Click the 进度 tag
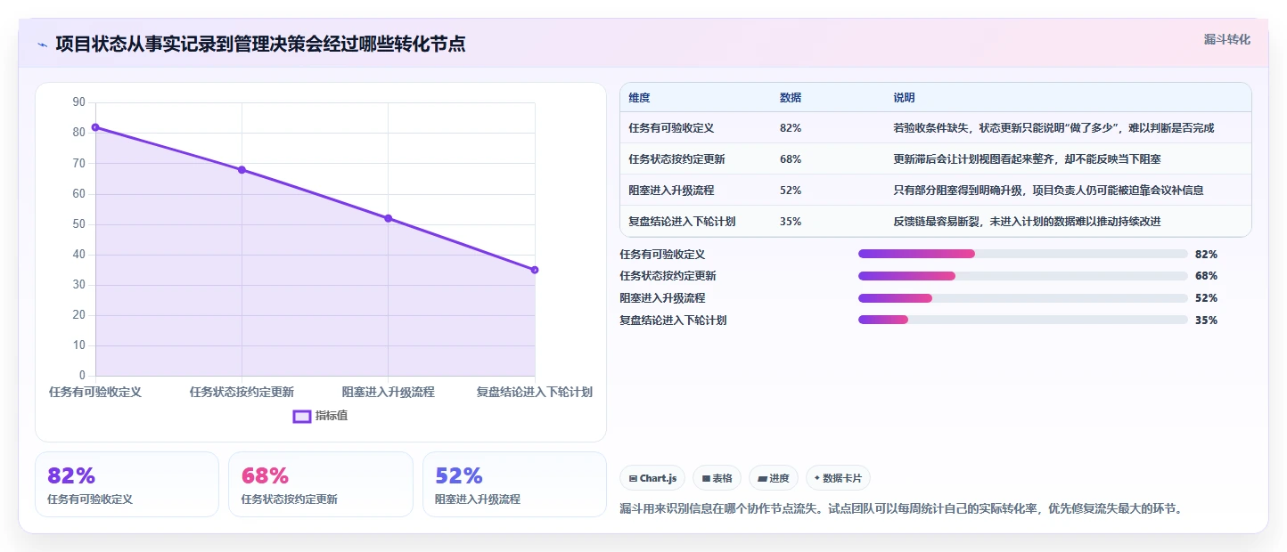 [x=774, y=478]
